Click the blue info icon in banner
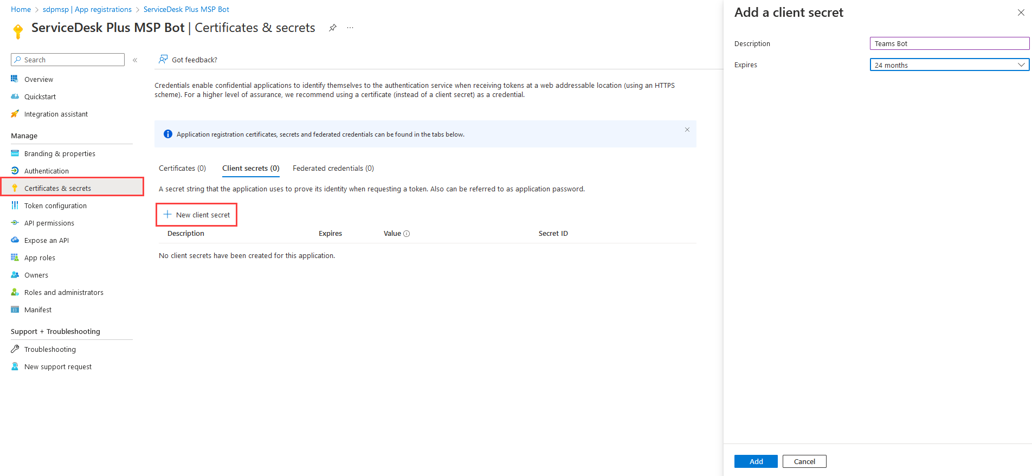 pyautogui.click(x=168, y=134)
